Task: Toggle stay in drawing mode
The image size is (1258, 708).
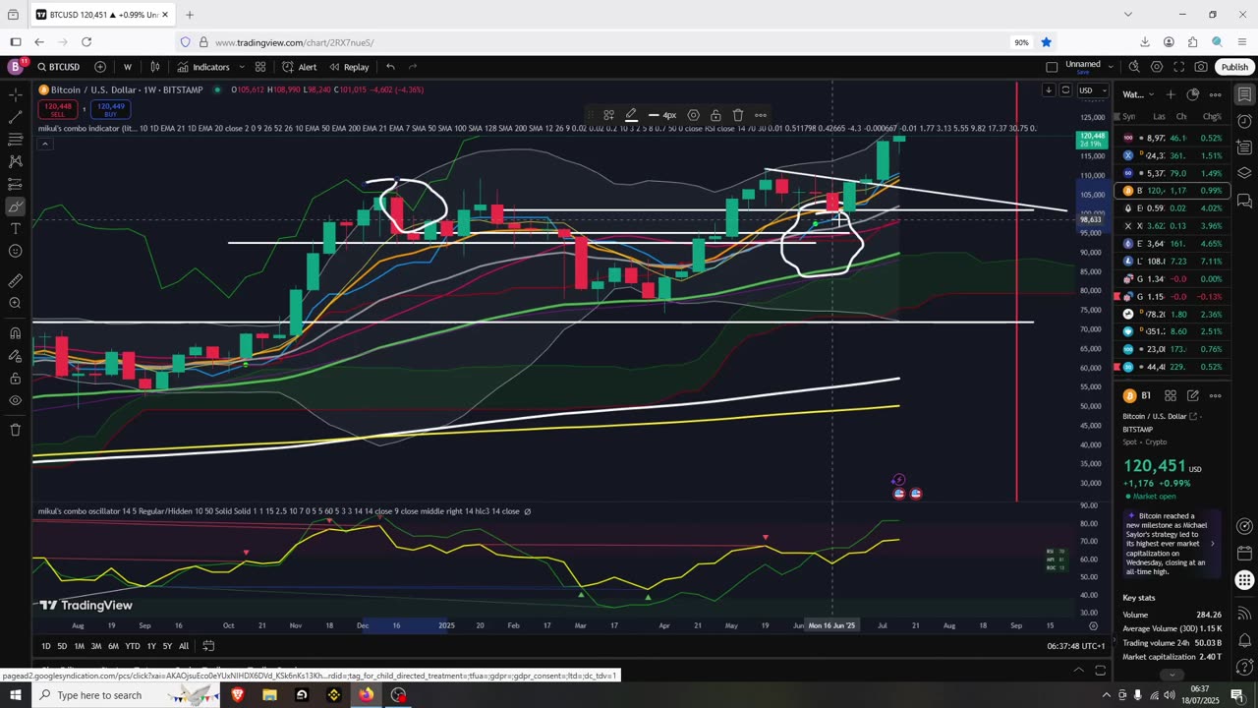Action: [15, 356]
